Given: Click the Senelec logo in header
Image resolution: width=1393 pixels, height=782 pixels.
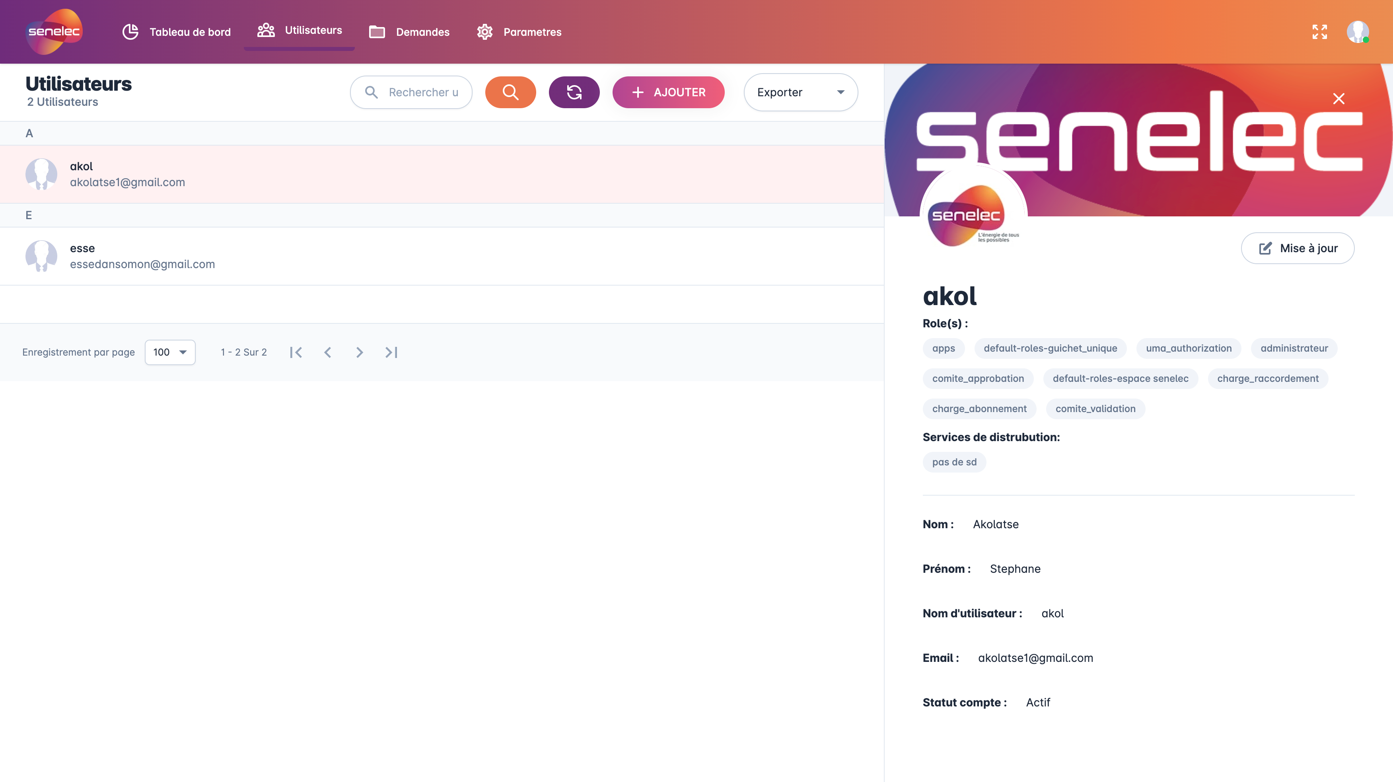Looking at the screenshot, I should click(x=54, y=31).
